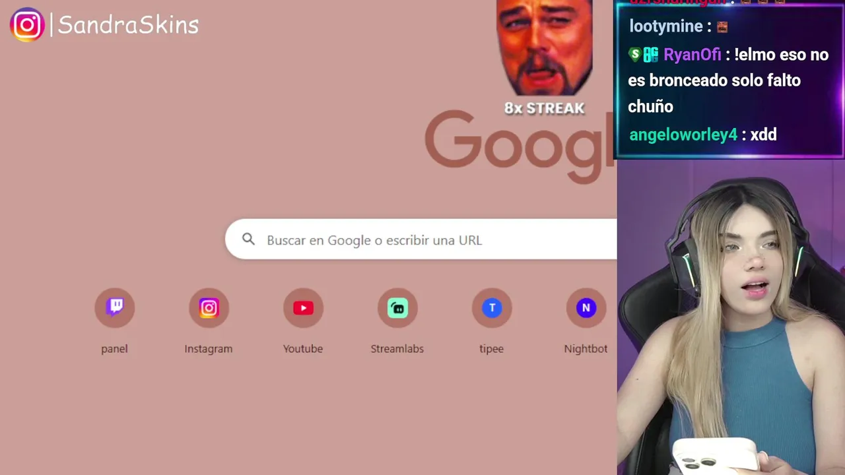Click the xdd chat message
The width and height of the screenshot is (845, 475).
(x=764, y=135)
